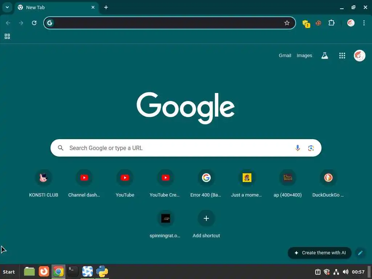Viewport: 372px width, 279px height.
Task: Open blue hexagon app in taskbar
Action: [88, 272]
